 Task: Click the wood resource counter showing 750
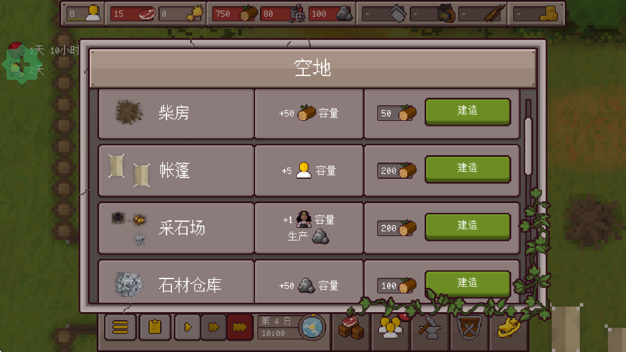234,14
